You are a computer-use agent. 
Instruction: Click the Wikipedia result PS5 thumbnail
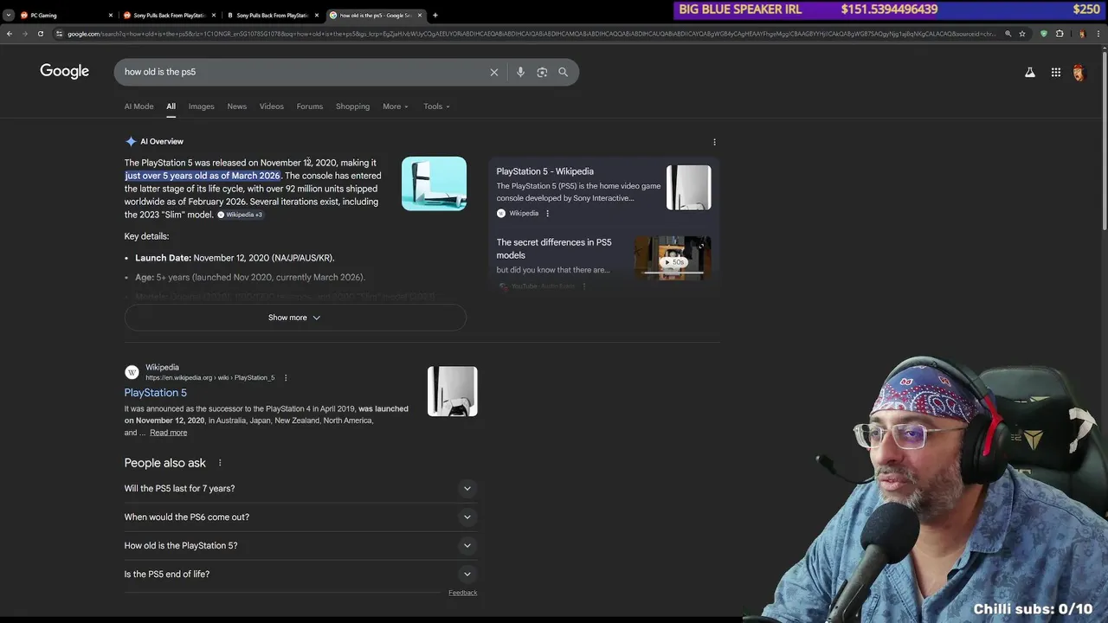(x=452, y=391)
